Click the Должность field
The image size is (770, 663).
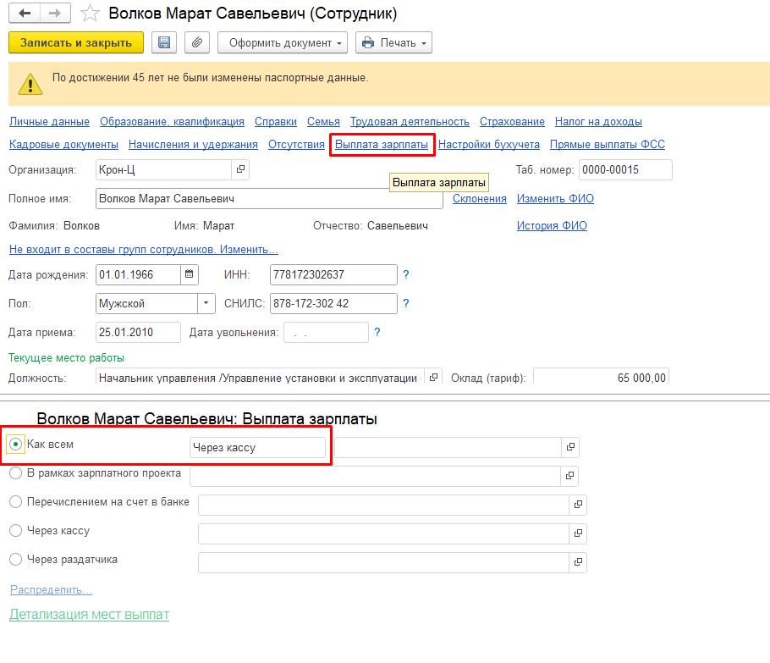click(x=261, y=378)
